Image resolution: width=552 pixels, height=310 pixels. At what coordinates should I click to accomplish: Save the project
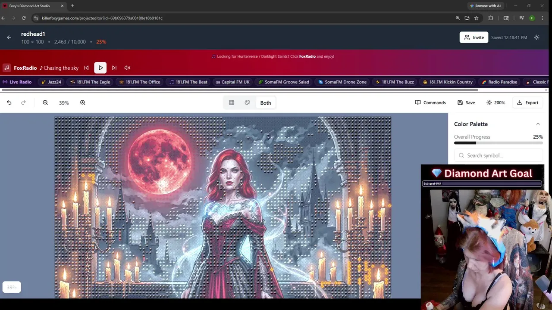[466, 102]
